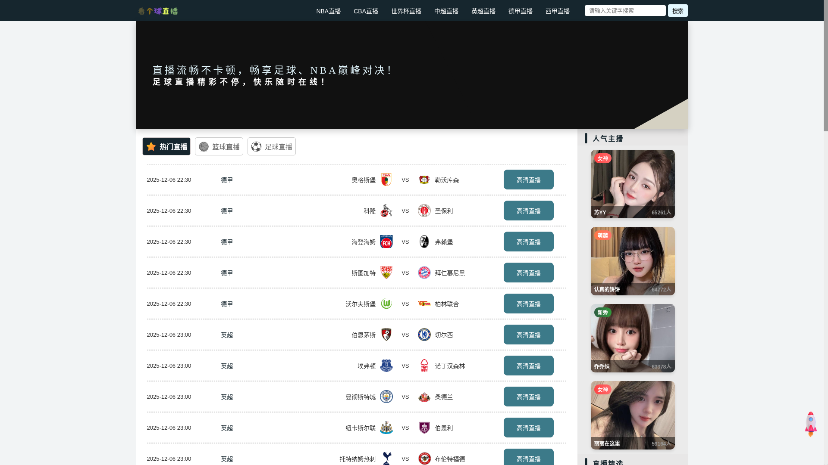Open 世界杯直播 in the navigation
The image size is (828, 465).
(406, 11)
